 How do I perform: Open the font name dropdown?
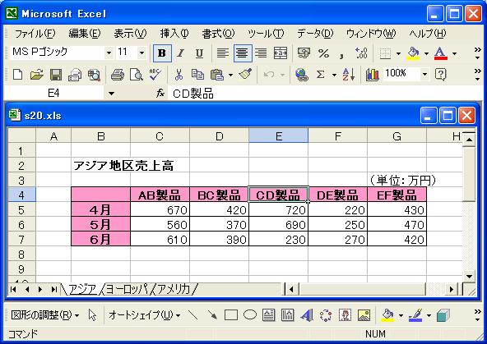pos(109,53)
